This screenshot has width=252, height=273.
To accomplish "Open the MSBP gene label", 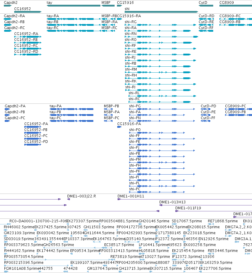I will [x=106, y=3].
